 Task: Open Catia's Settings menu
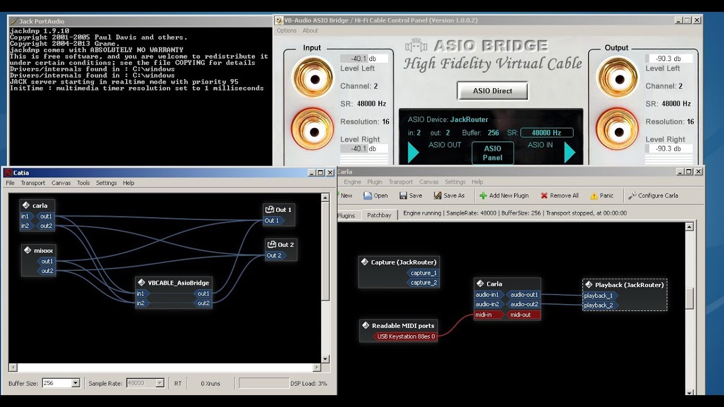coord(106,183)
